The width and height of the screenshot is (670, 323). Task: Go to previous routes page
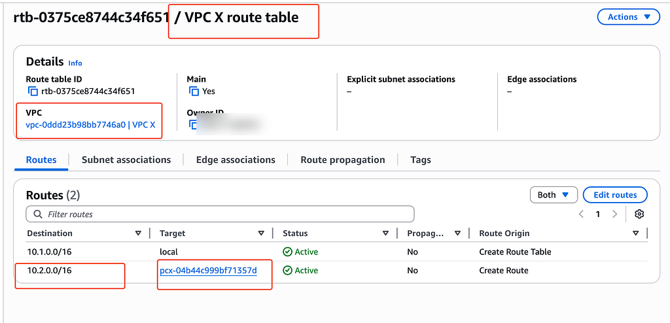tap(581, 214)
